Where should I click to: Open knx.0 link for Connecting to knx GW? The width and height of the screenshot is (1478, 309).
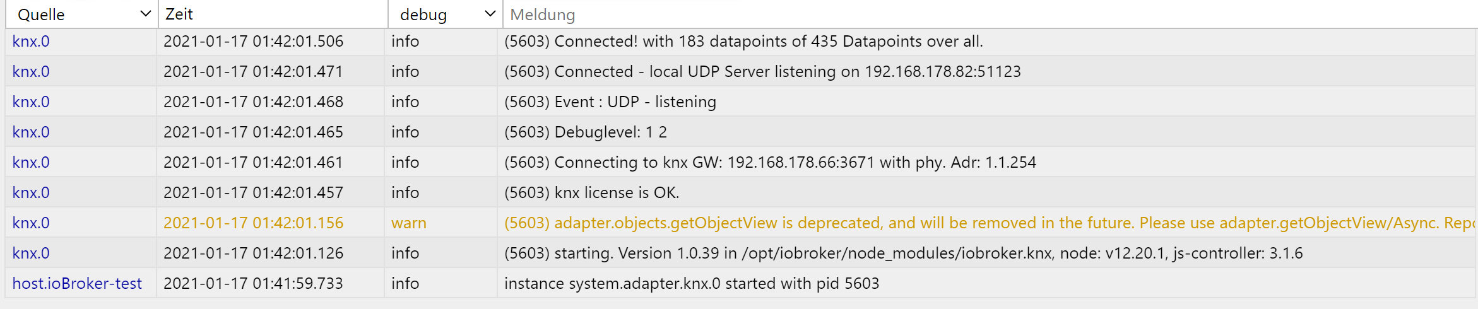click(31, 163)
